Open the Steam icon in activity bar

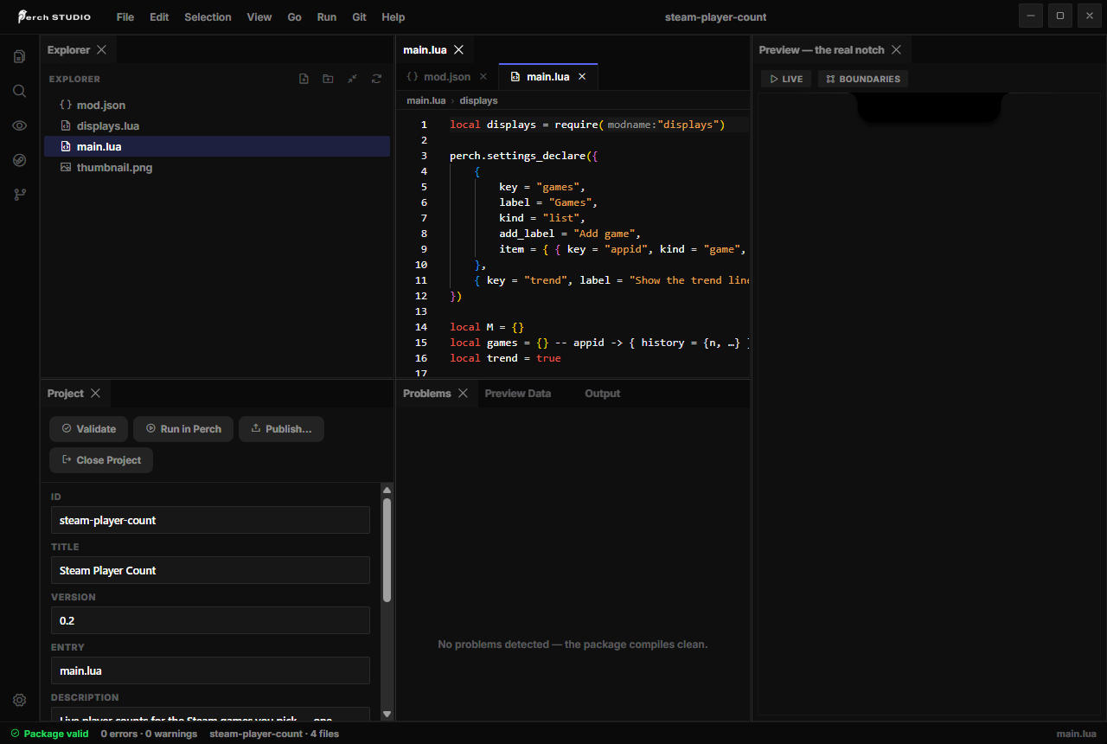pyautogui.click(x=19, y=160)
